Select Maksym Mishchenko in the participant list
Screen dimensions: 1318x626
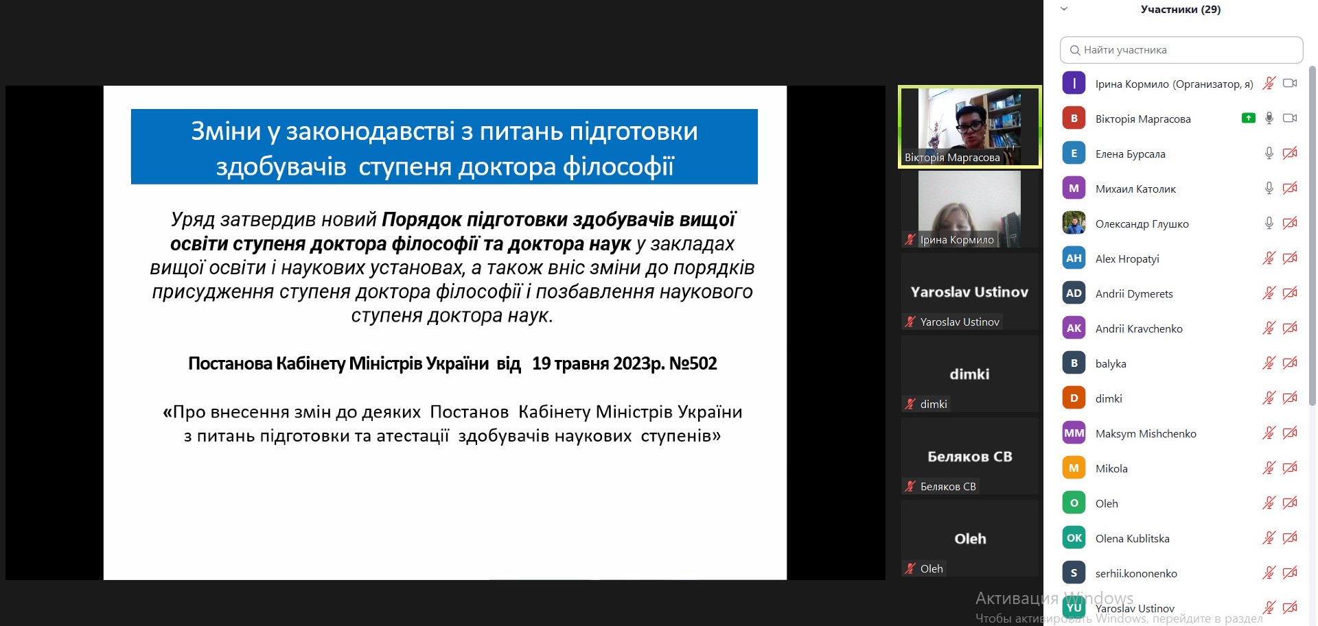[x=1146, y=433]
